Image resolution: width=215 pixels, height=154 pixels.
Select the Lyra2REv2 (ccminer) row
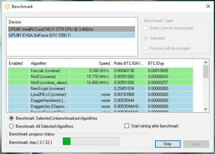100,94
